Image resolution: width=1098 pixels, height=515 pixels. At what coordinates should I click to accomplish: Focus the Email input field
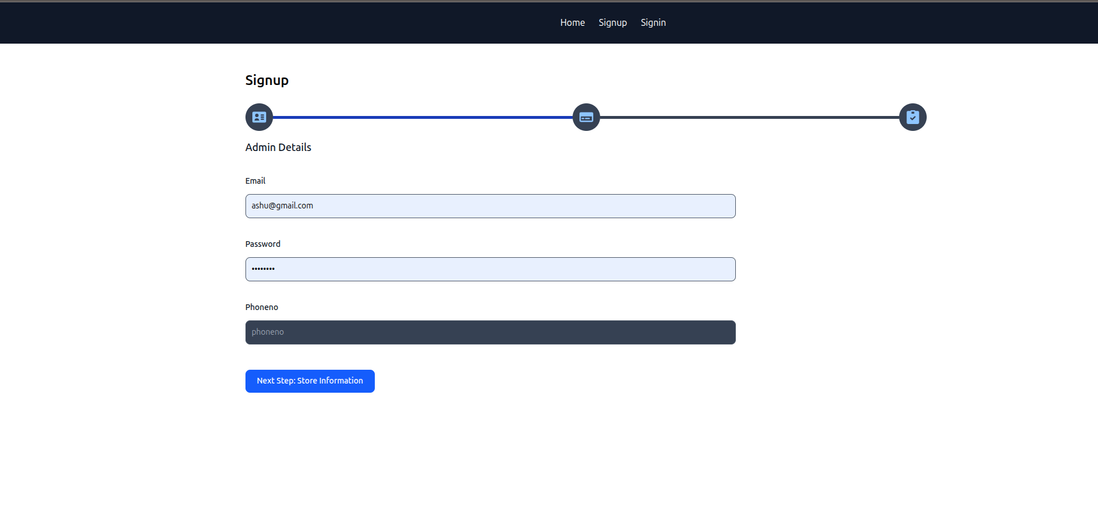[490, 206]
